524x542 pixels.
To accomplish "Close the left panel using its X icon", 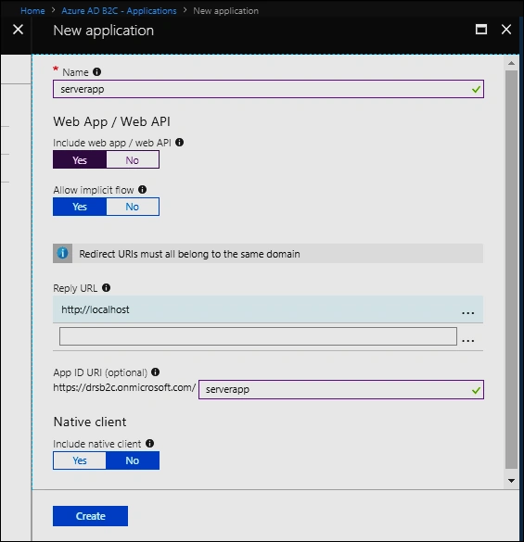I will (x=18, y=30).
